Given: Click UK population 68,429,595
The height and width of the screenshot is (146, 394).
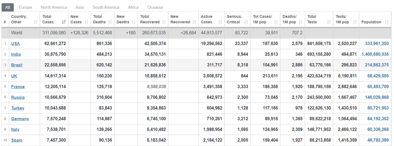Looking at the screenshot, I should 378,76.
